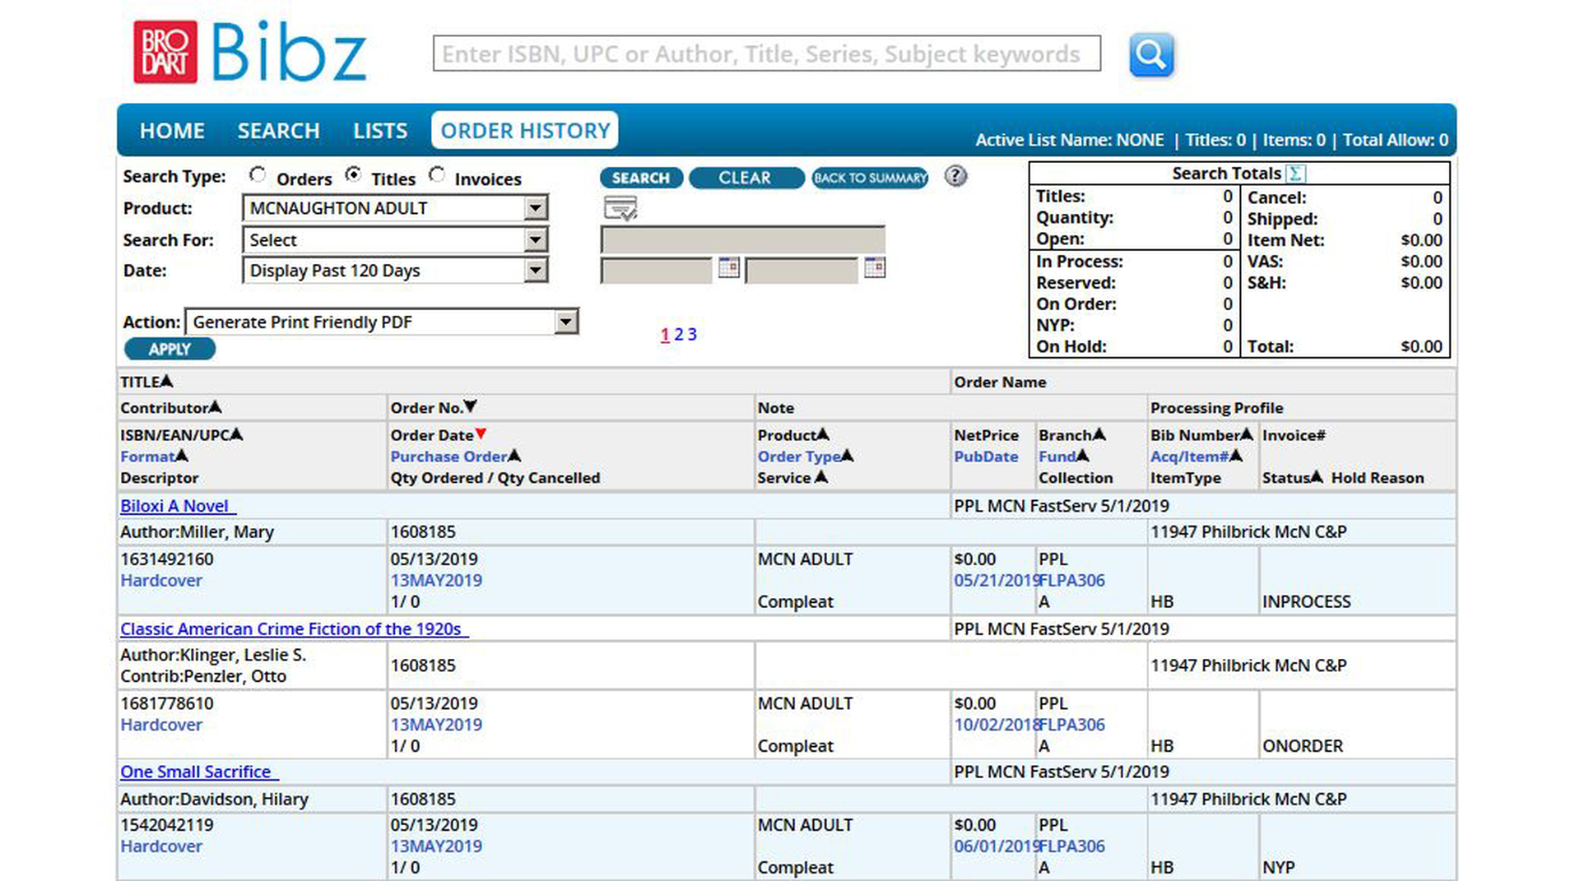Go to results page 3

[692, 335]
